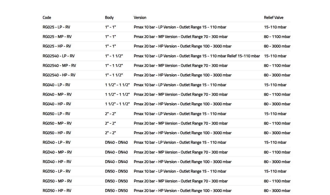Click the body size for RG050 - LP - RV

pyautogui.click(x=110, y=114)
